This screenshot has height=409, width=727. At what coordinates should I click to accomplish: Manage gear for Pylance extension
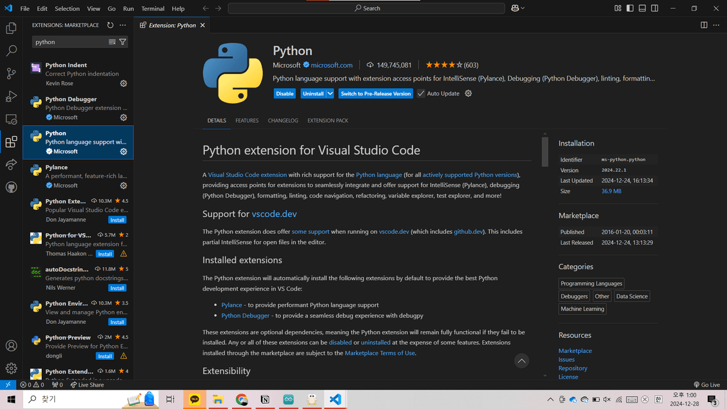[123, 185]
